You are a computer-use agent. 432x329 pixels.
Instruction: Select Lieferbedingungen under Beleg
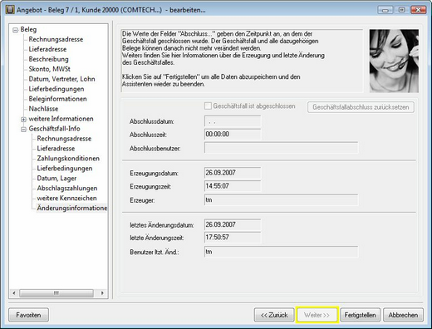point(56,89)
